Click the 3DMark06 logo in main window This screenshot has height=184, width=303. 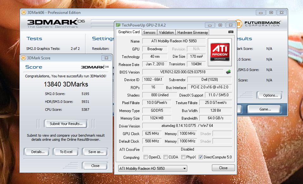pos(56,24)
